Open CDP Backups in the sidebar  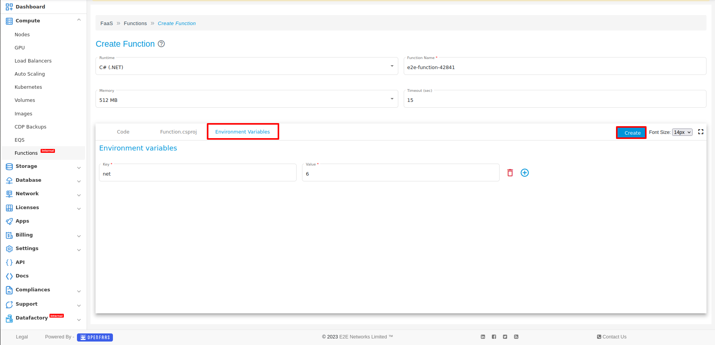[31, 127]
